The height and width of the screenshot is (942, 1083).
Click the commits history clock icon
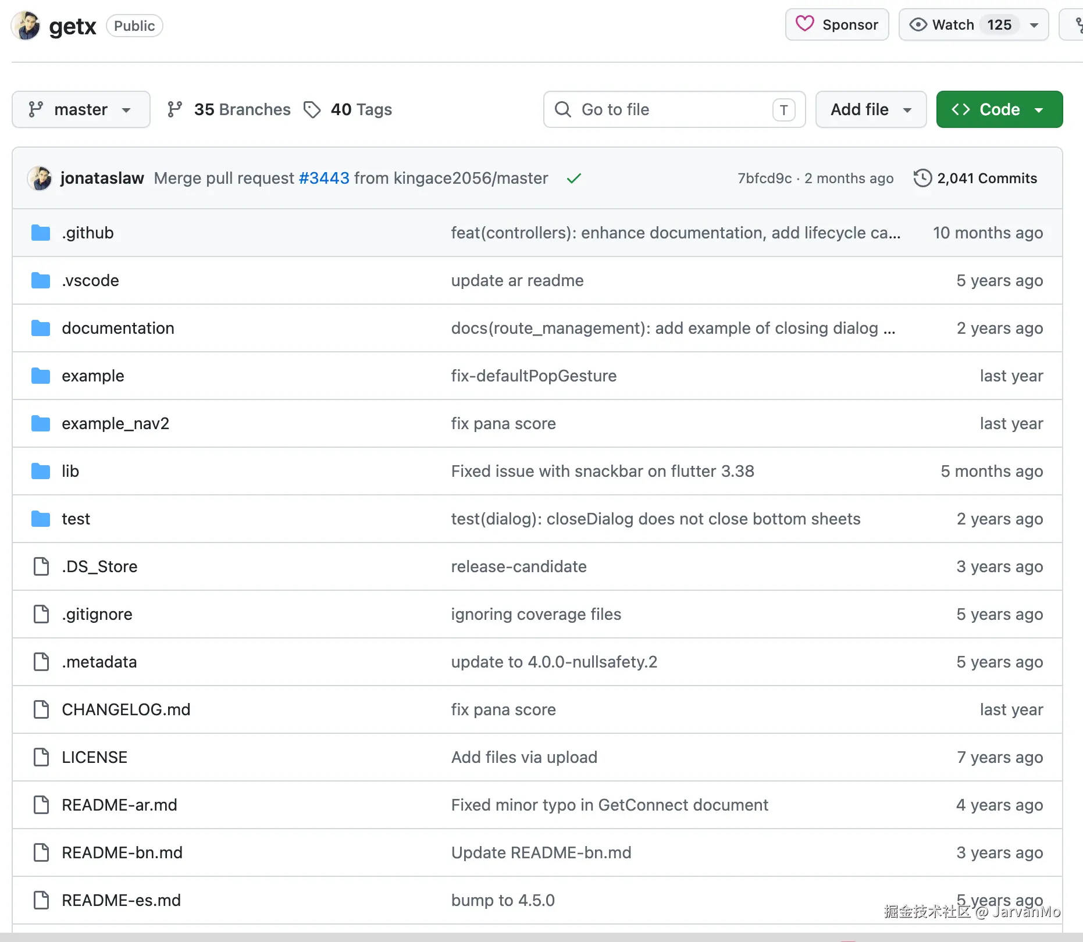pyautogui.click(x=922, y=178)
